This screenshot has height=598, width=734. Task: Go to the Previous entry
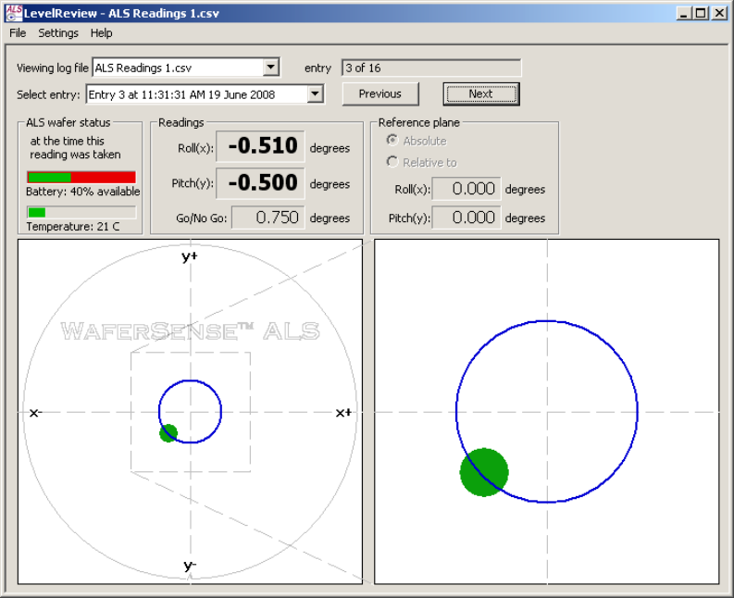tap(380, 93)
